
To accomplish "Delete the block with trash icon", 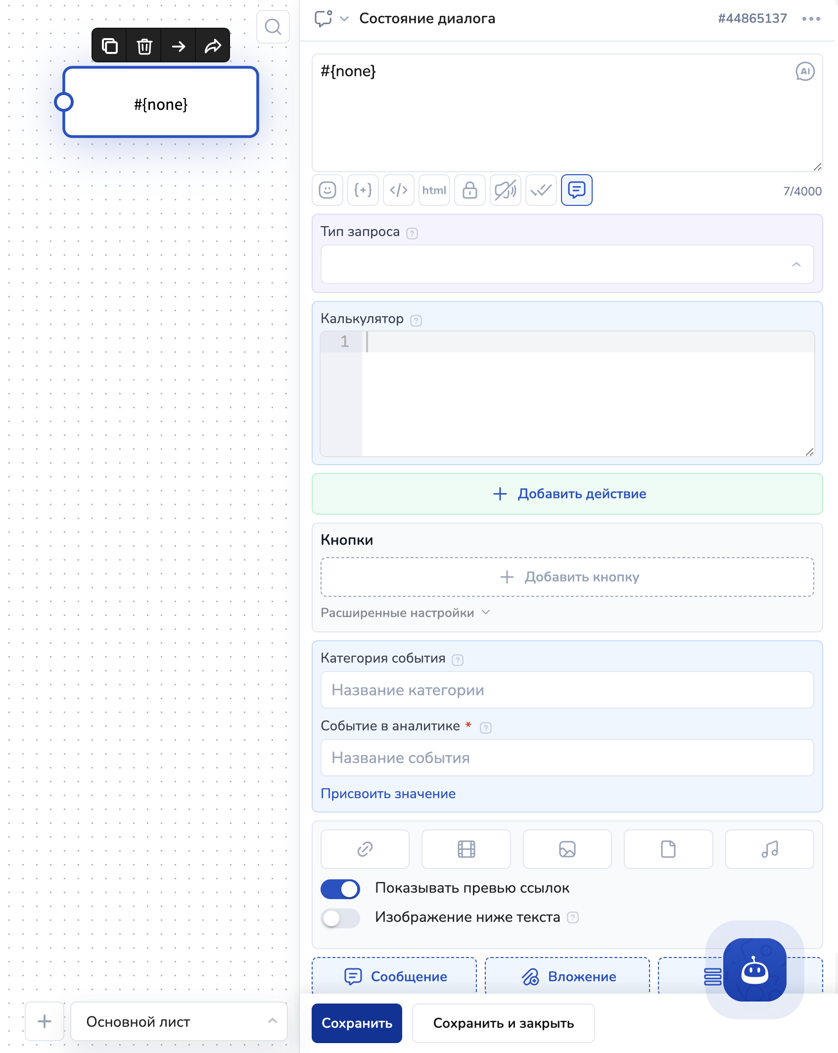I will click(144, 46).
